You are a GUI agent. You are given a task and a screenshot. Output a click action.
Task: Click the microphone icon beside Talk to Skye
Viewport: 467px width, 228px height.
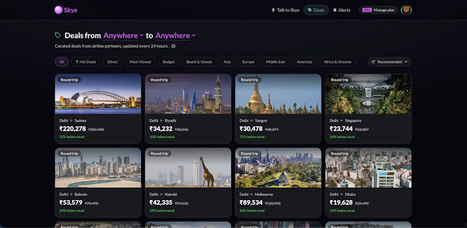click(273, 10)
